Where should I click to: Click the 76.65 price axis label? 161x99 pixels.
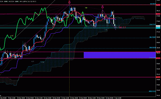point(158,43)
